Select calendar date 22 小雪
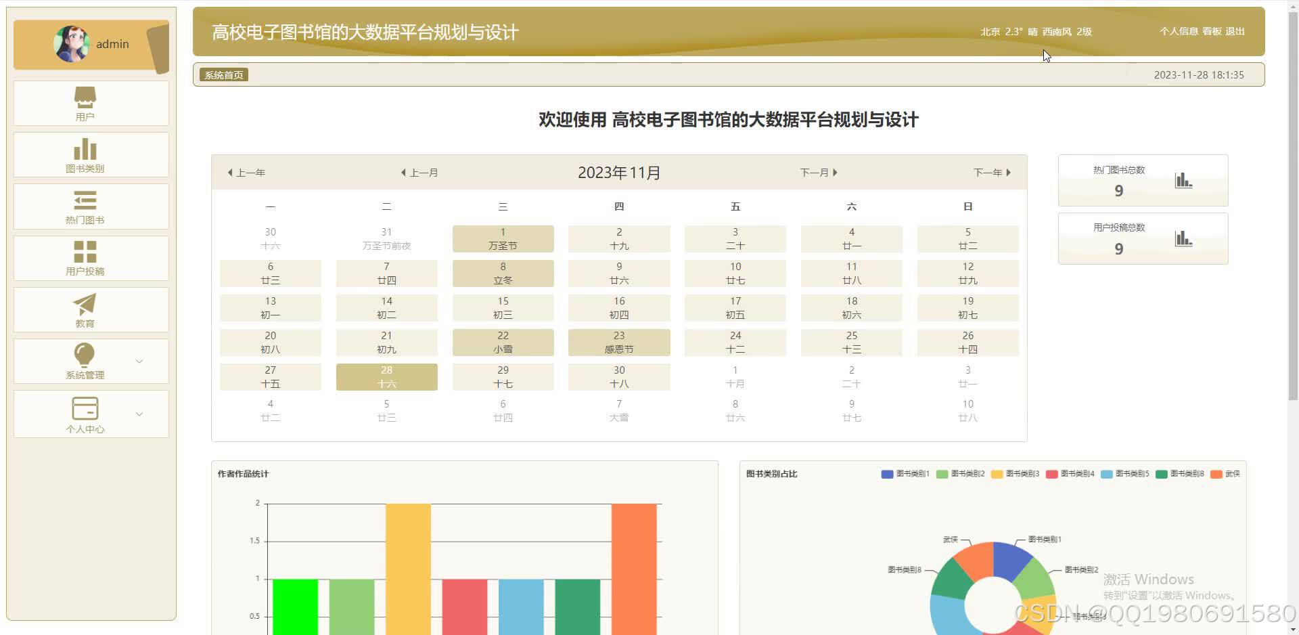Screen dimensions: 1299x635 (503, 343)
